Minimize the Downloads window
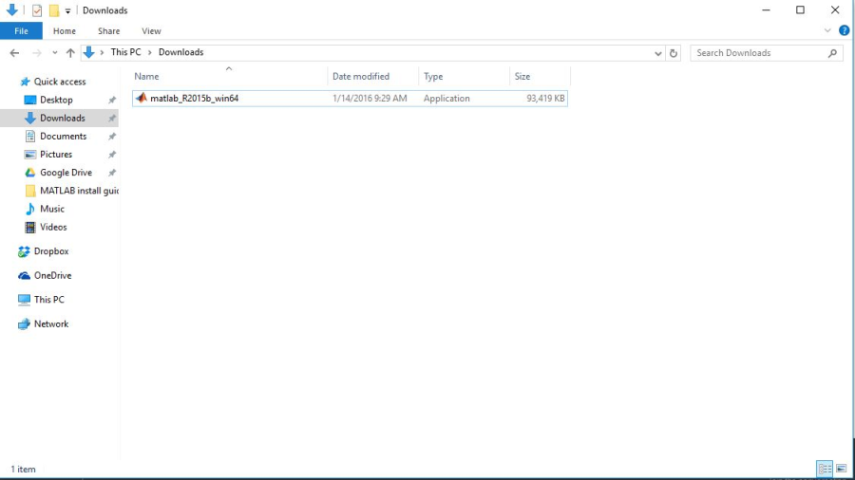Screen dimensions: 855x480 coord(766,9)
